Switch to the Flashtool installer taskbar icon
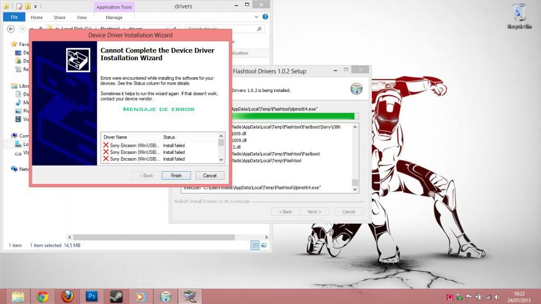The height and width of the screenshot is (304, 541). (x=165, y=297)
